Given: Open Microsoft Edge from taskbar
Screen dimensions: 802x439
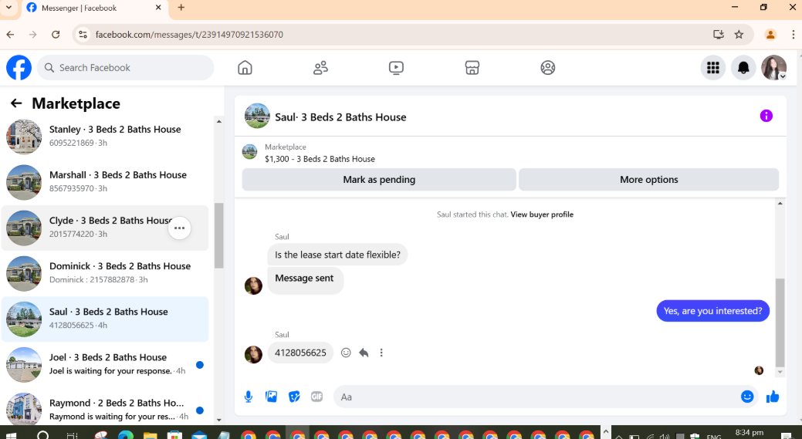Looking at the screenshot, I should pos(125,436).
